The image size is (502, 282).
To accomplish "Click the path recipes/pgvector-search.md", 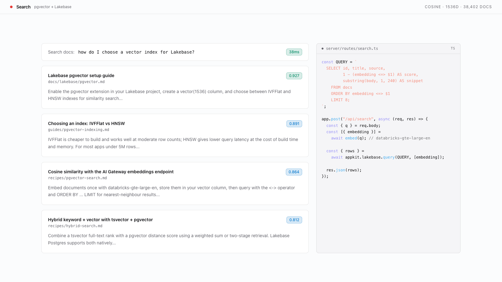I will tap(77, 178).
